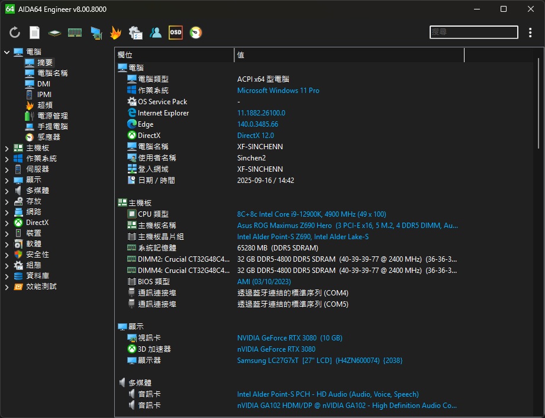Open the Intel Alder Point-S PCH HD Audio link

pos(328,394)
